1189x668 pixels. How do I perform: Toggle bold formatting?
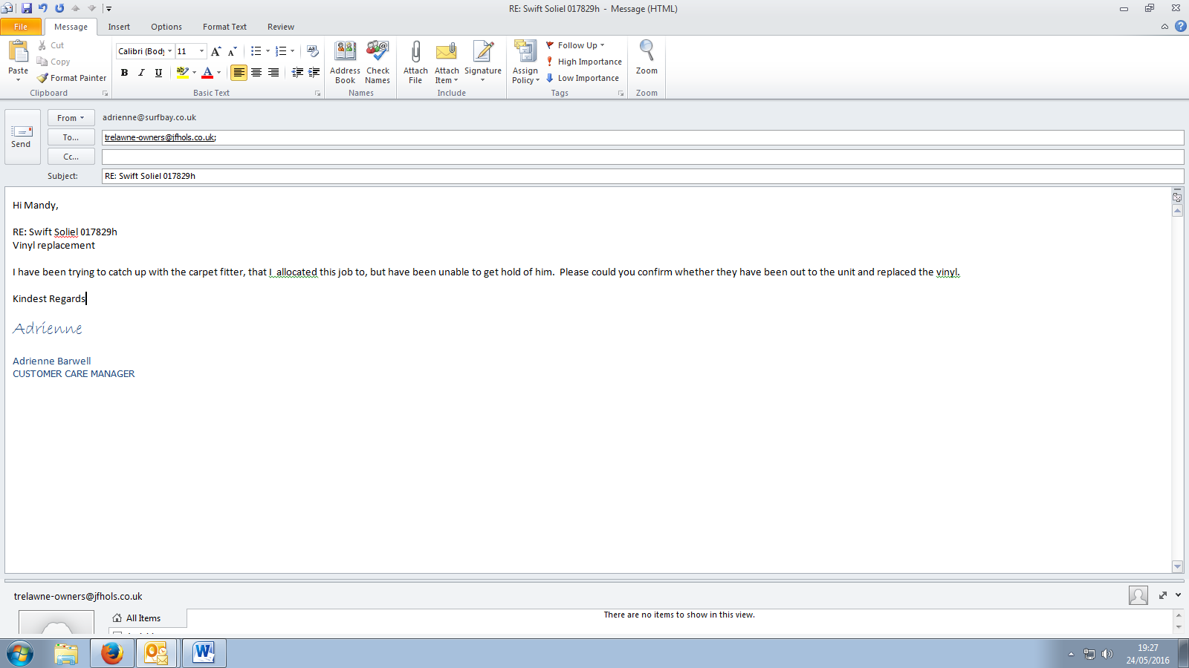pos(124,73)
